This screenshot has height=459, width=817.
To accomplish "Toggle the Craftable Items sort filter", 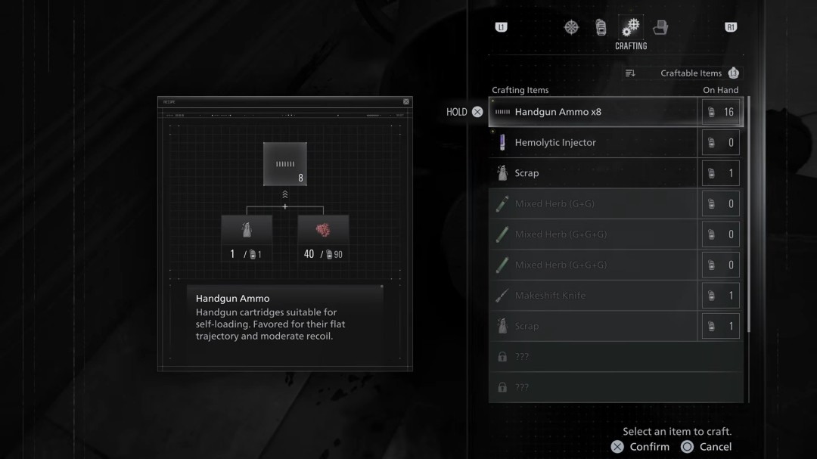I will [691, 73].
